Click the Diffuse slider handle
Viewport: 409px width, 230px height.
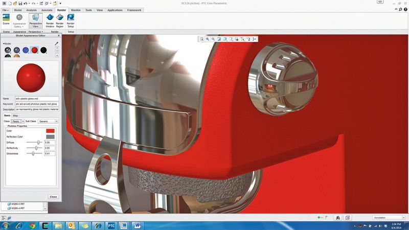click(x=38, y=143)
